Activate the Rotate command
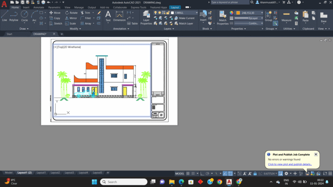333x187 pixels. 71,13
